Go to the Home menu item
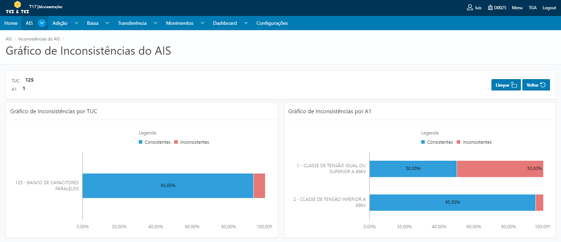The image size is (561, 242). 11,23
